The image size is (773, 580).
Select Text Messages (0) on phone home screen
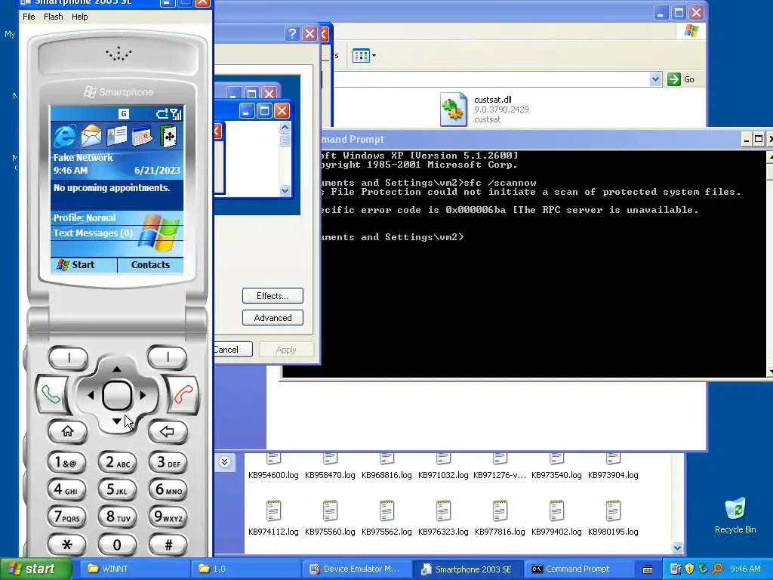coord(93,233)
